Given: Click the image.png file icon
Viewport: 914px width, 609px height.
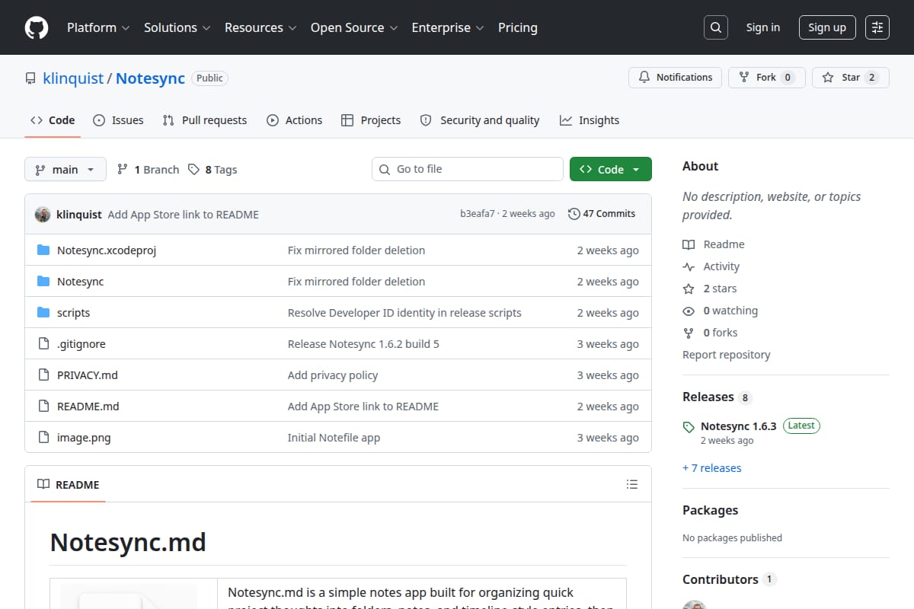Looking at the screenshot, I should (x=43, y=438).
